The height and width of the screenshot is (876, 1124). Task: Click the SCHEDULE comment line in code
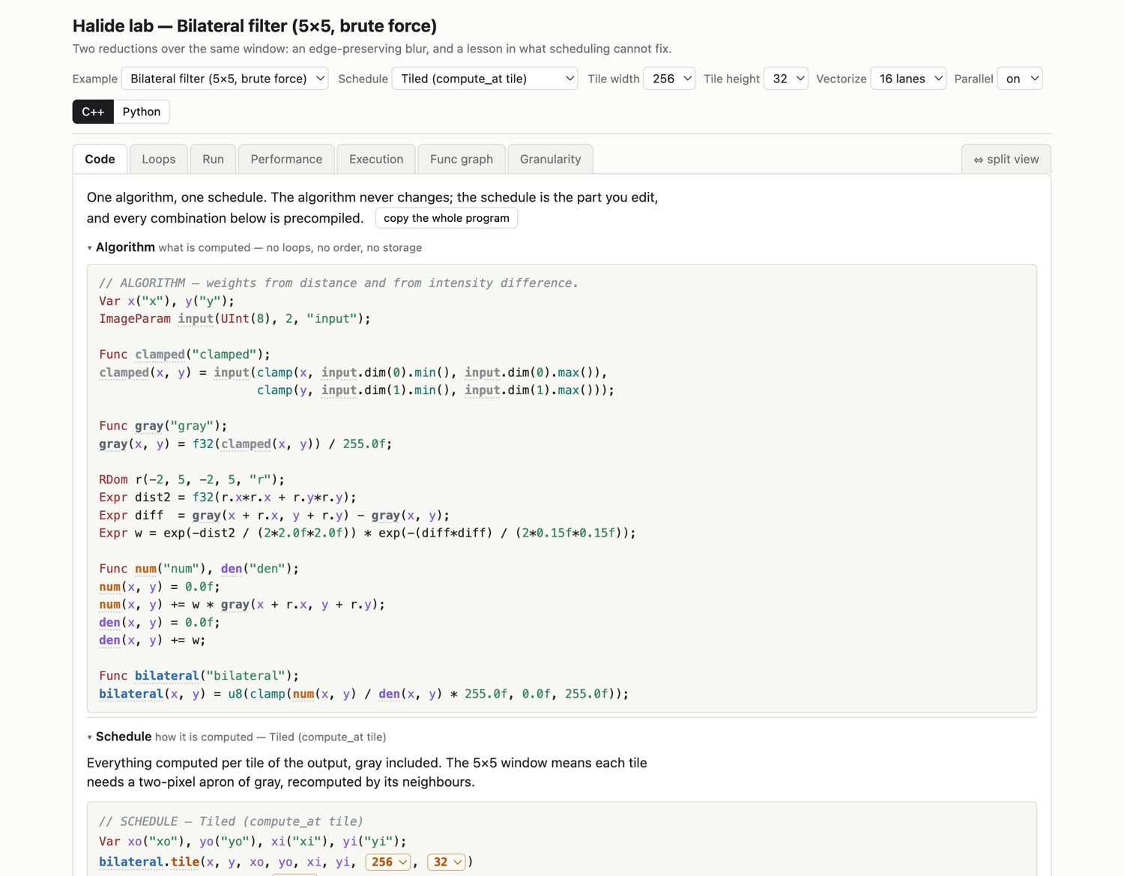[232, 821]
